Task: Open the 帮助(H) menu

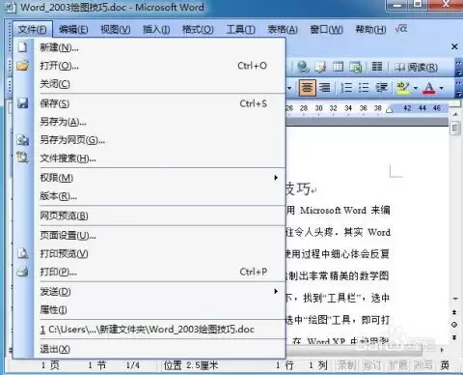Action: click(x=370, y=30)
